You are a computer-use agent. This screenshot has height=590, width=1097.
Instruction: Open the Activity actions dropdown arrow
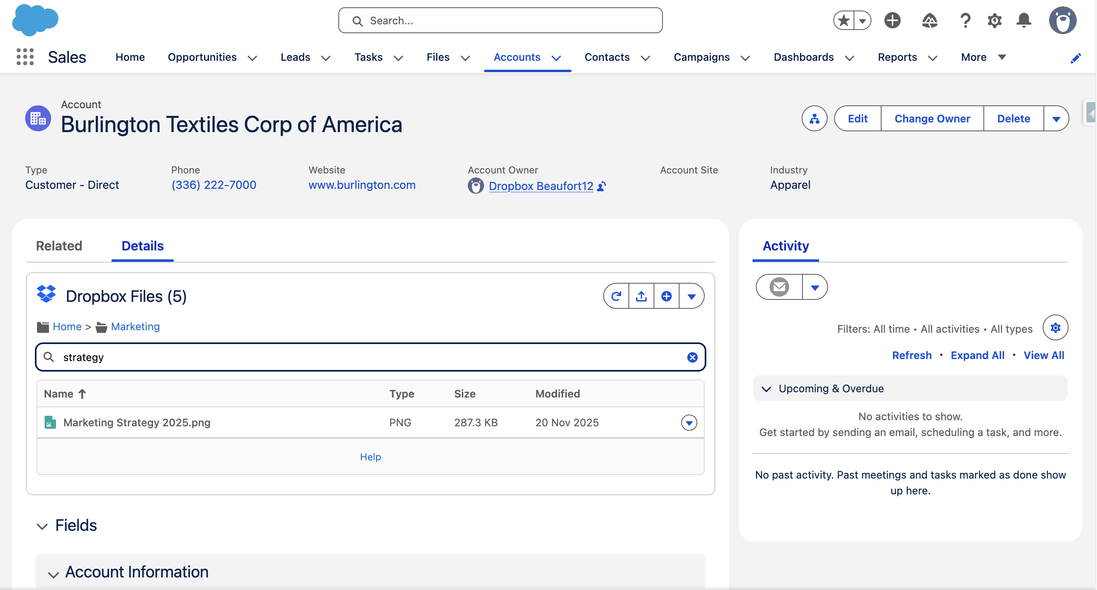pos(814,287)
